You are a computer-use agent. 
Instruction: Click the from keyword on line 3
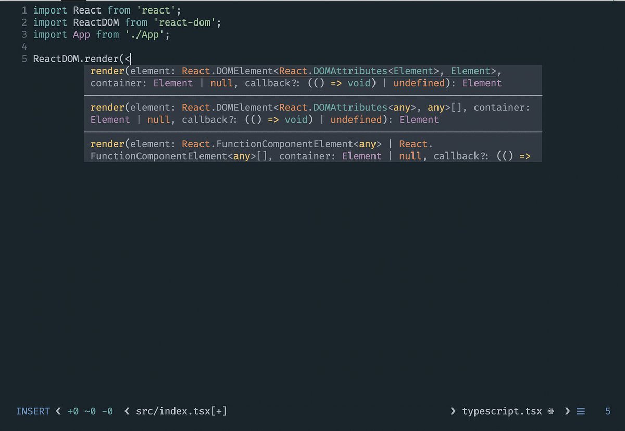click(x=107, y=34)
